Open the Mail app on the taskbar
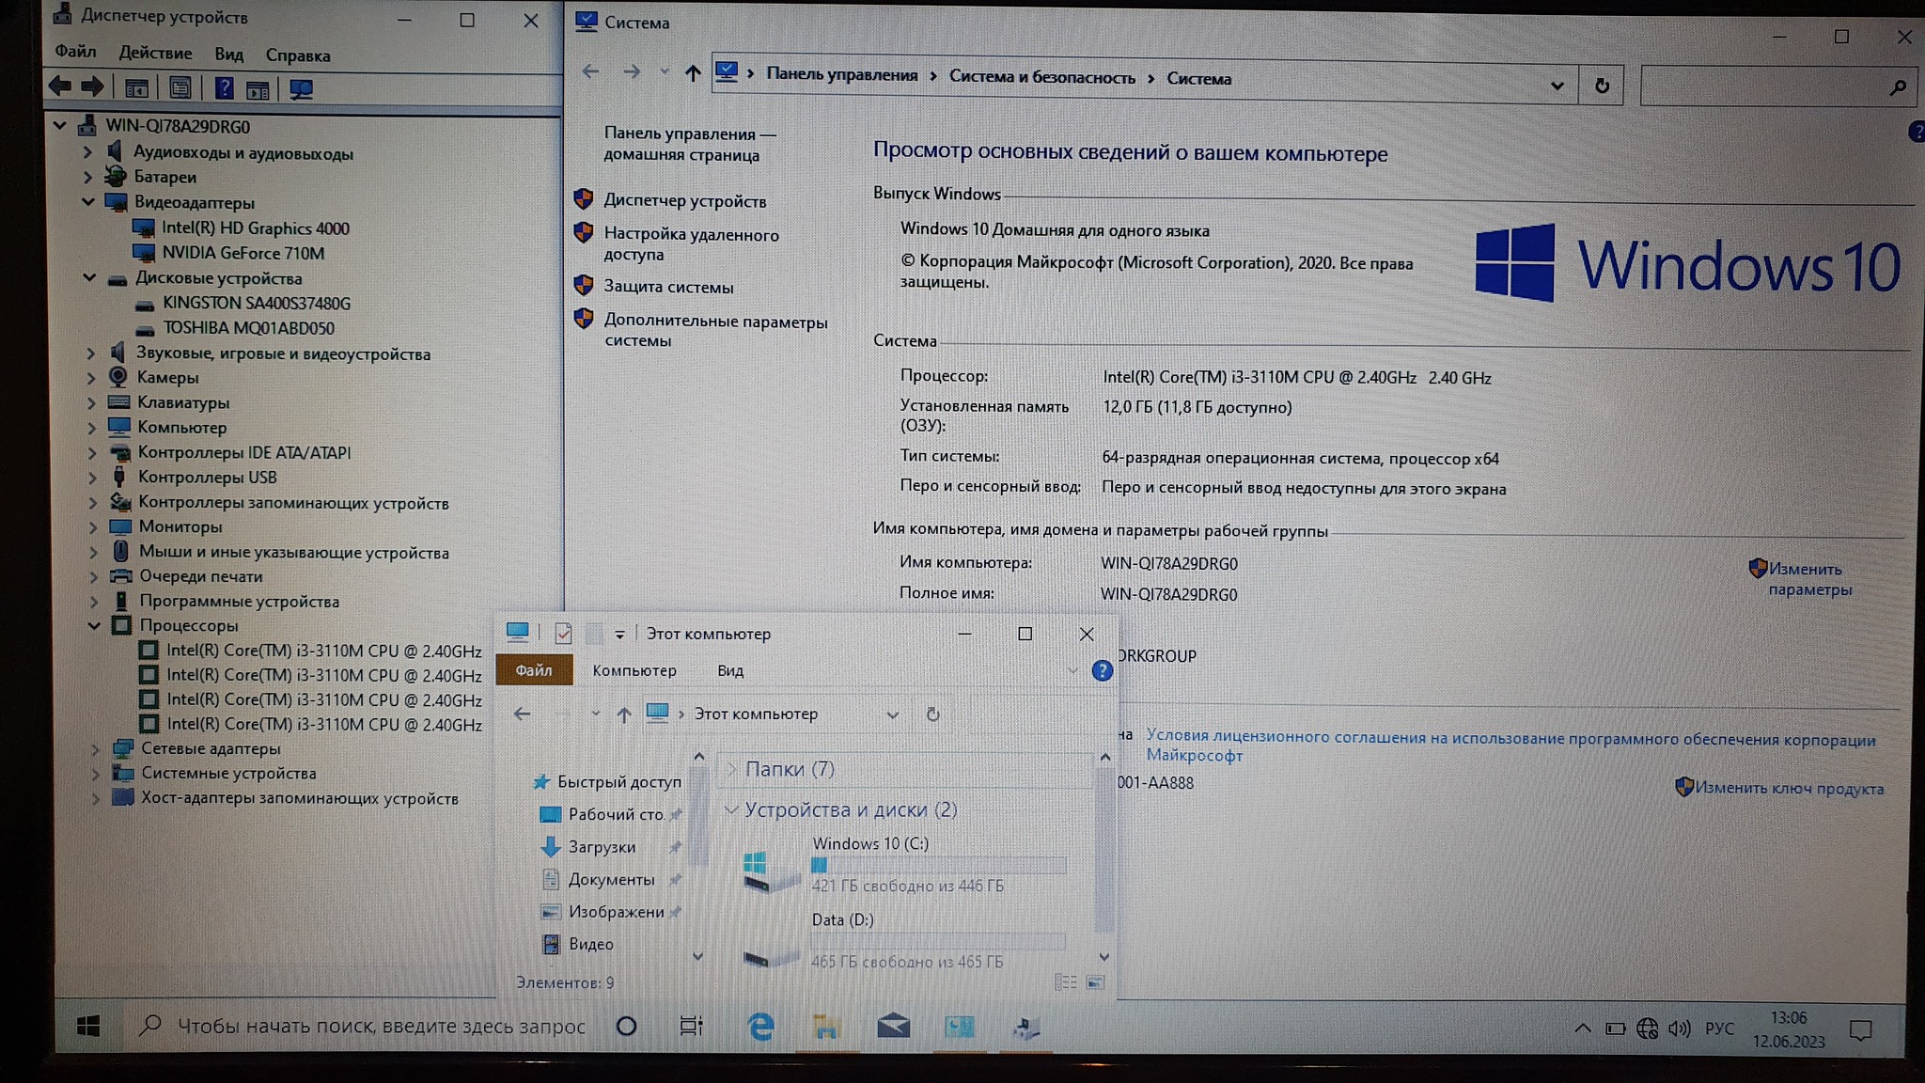The image size is (1925, 1083). [892, 1027]
